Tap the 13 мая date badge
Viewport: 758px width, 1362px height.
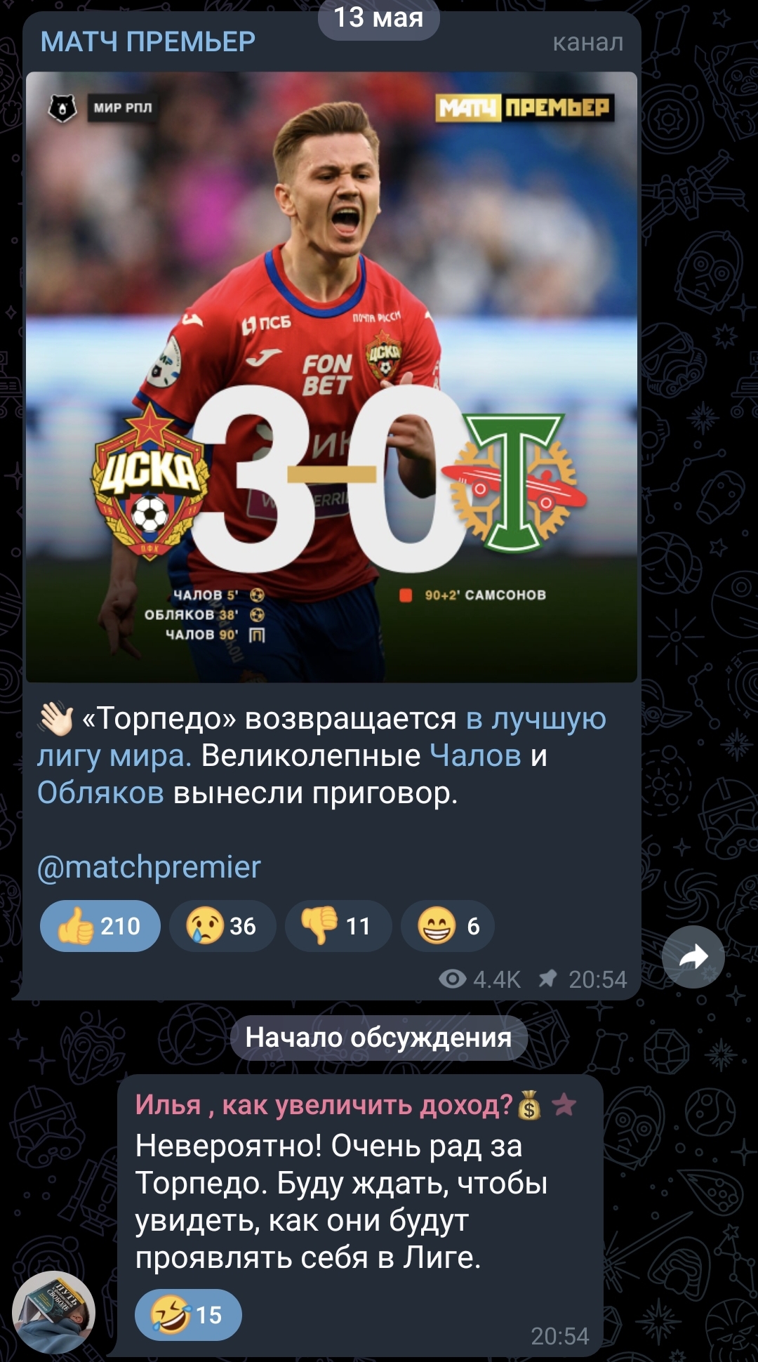(x=379, y=18)
